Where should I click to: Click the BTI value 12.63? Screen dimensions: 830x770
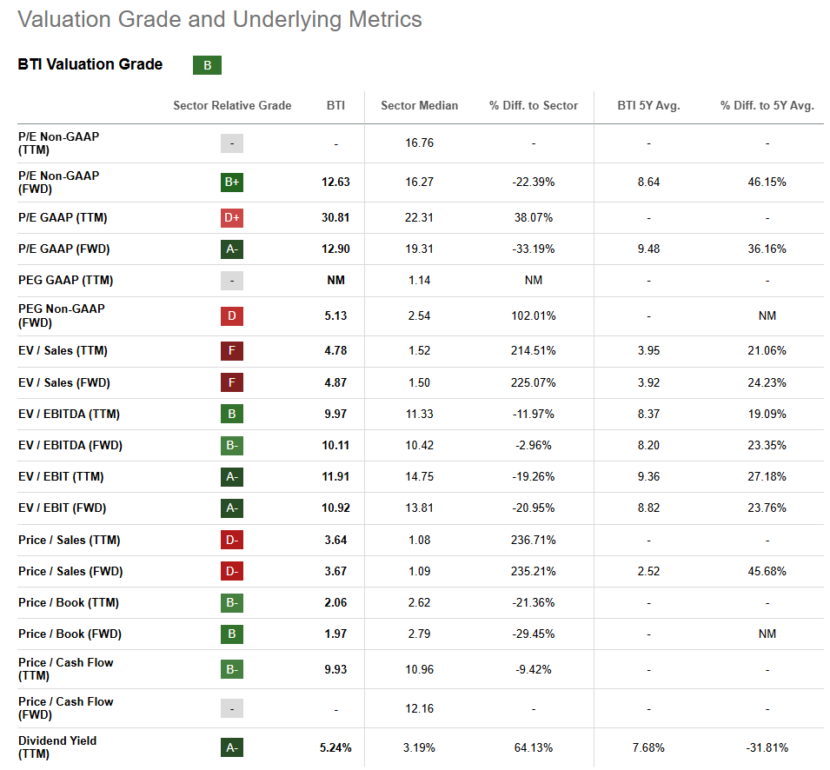[x=335, y=182]
